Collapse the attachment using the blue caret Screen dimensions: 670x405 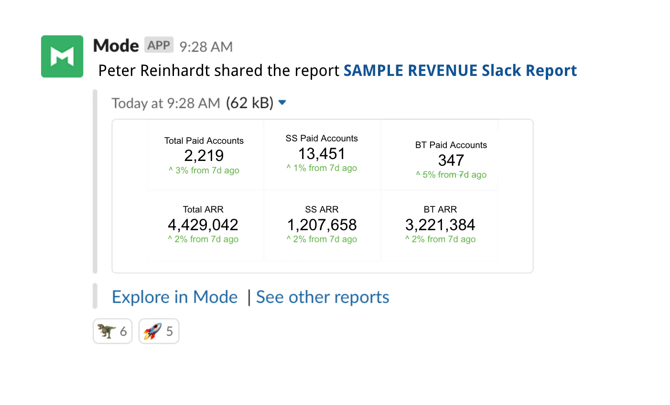click(282, 103)
